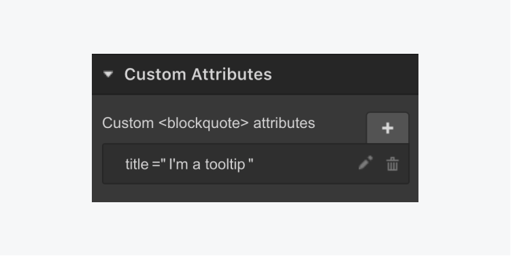Open the editor for the tooltip attribute
511x256 pixels.
coord(365,163)
